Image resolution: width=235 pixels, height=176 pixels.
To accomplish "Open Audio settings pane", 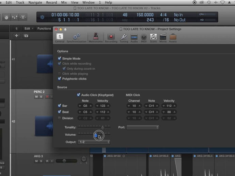I will tap(134, 38).
